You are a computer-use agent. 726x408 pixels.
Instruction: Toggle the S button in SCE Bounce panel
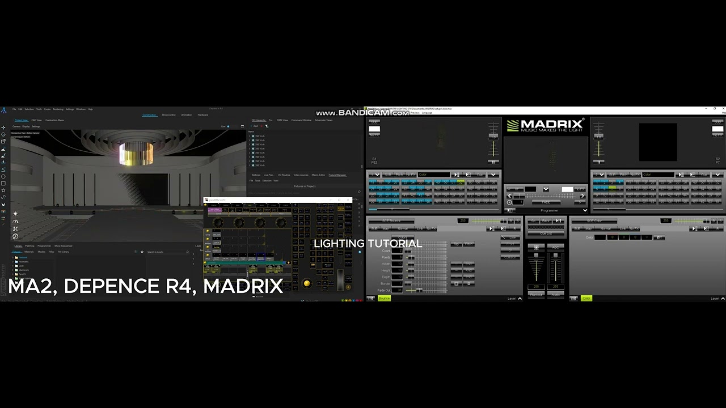(x=517, y=220)
